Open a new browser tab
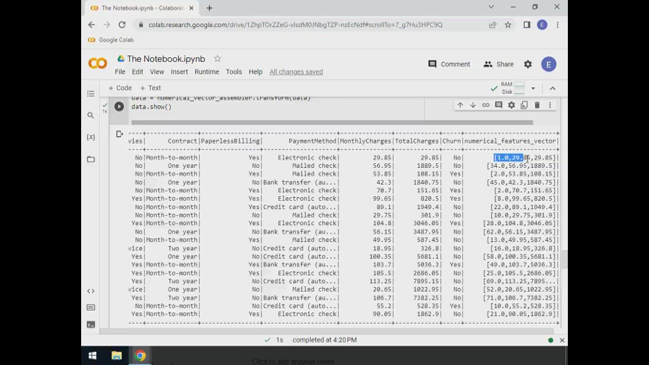Image resolution: width=649 pixels, height=365 pixels. click(209, 8)
